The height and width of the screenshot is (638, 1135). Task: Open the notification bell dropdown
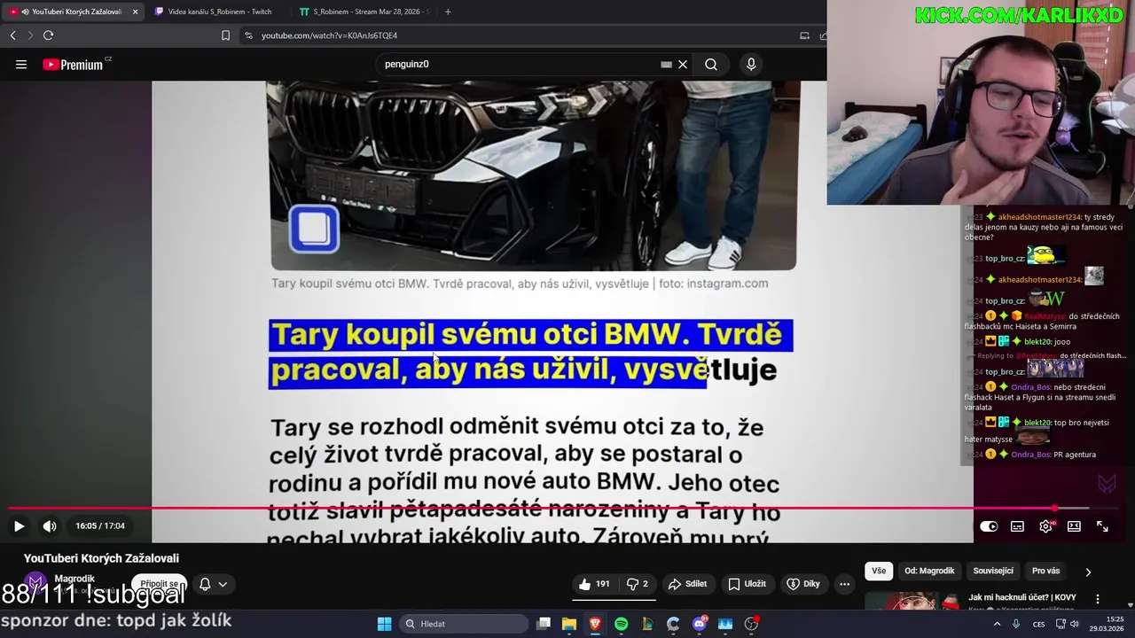click(x=213, y=584)
